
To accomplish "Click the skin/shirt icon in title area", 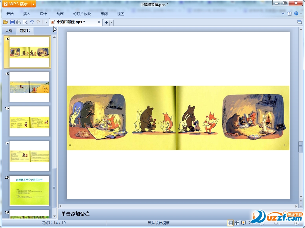I will coord(290,13).
